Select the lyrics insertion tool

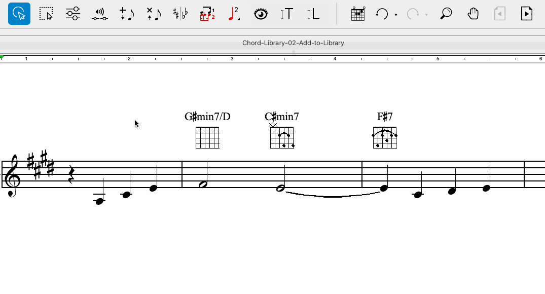(x=314, y=14)
